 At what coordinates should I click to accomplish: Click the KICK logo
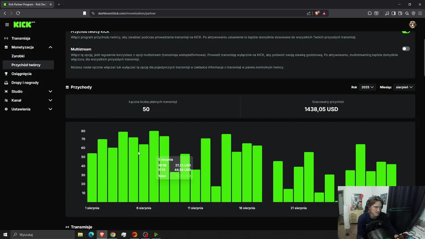24,25
